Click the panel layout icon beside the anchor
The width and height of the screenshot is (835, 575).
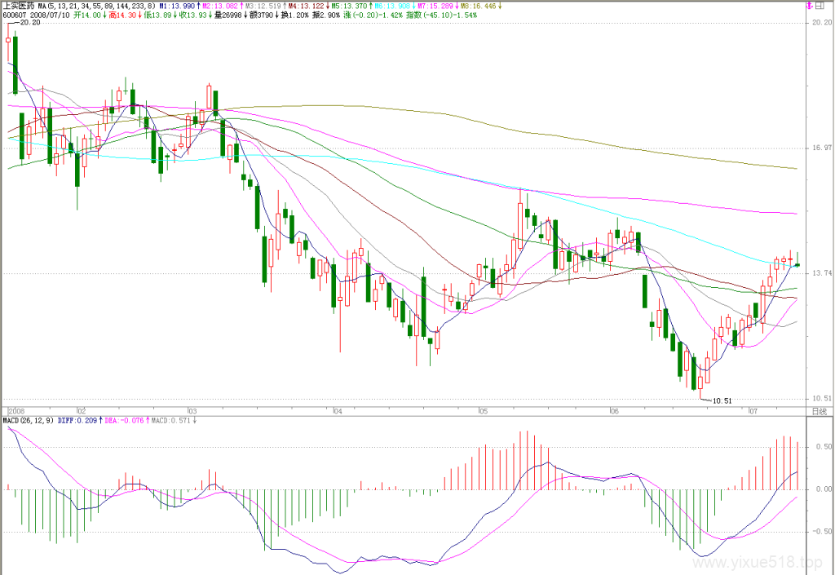pos(820,6)
